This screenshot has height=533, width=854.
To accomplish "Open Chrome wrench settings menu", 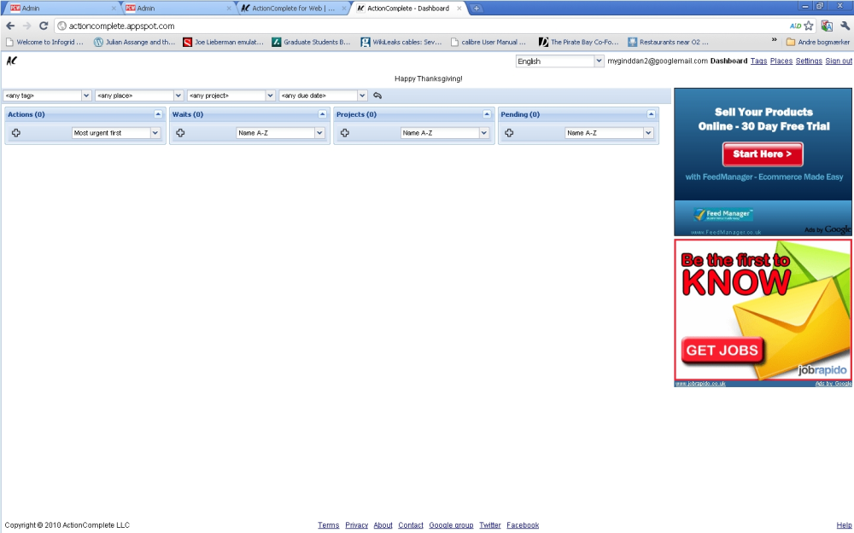I will [x=845, y=26].
